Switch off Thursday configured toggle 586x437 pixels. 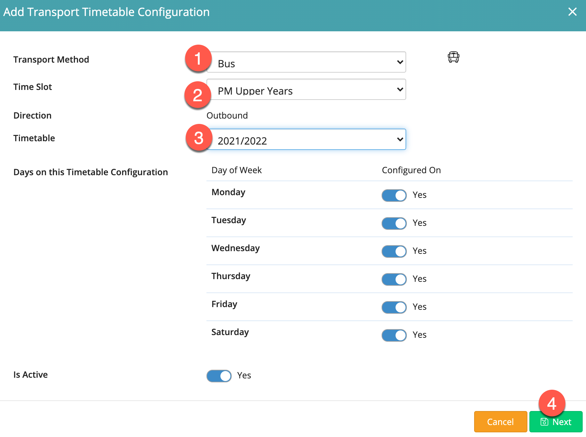394,279
